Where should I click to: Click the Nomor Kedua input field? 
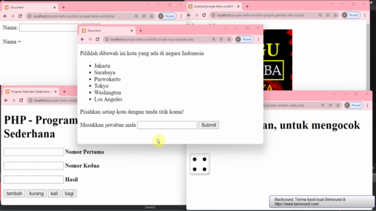click(x=33, y=166)
